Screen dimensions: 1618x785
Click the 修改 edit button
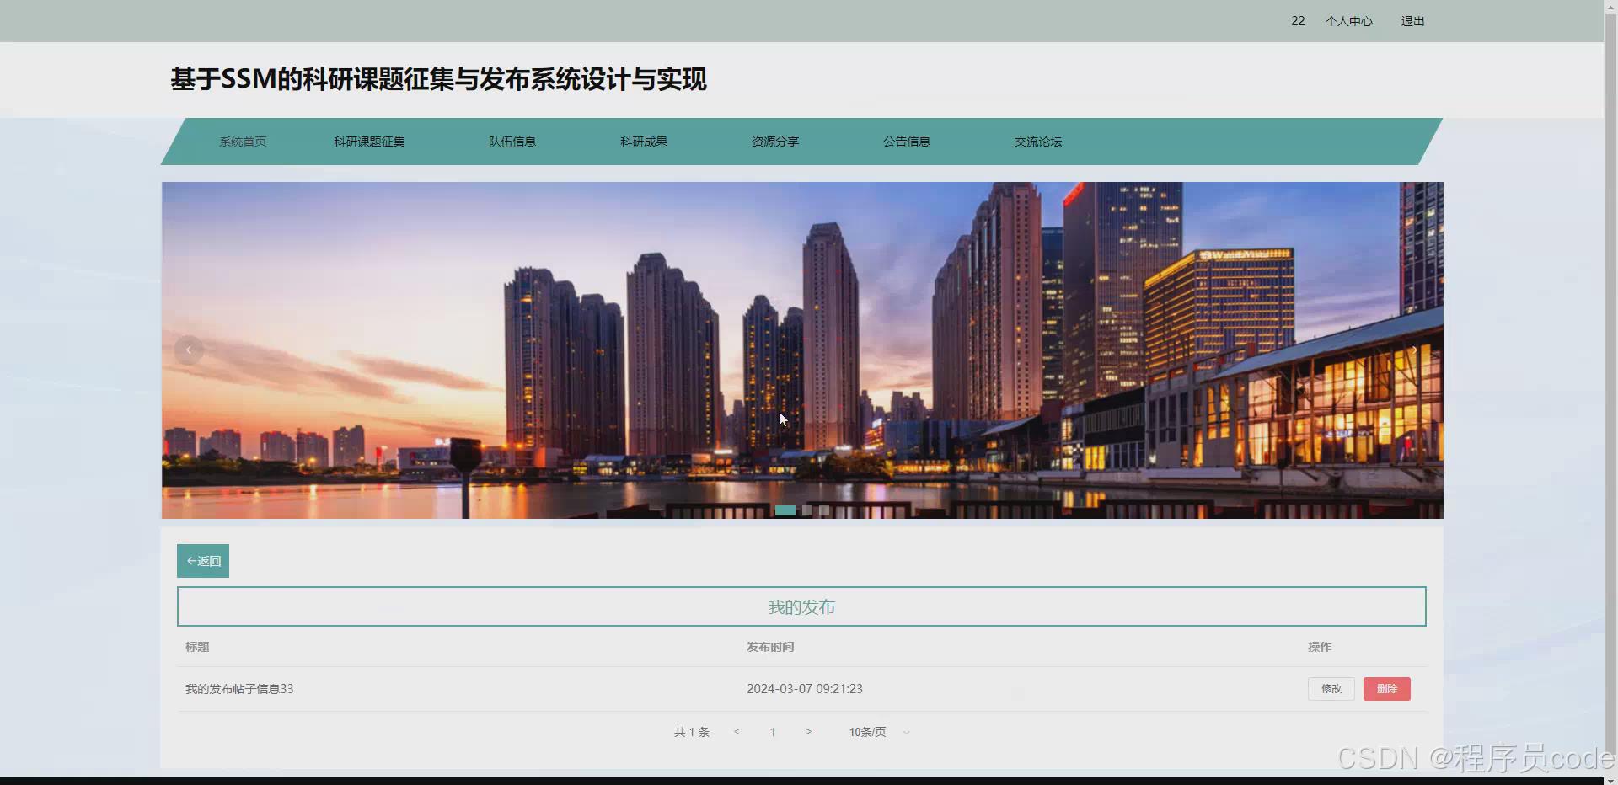click(1331, 688)
